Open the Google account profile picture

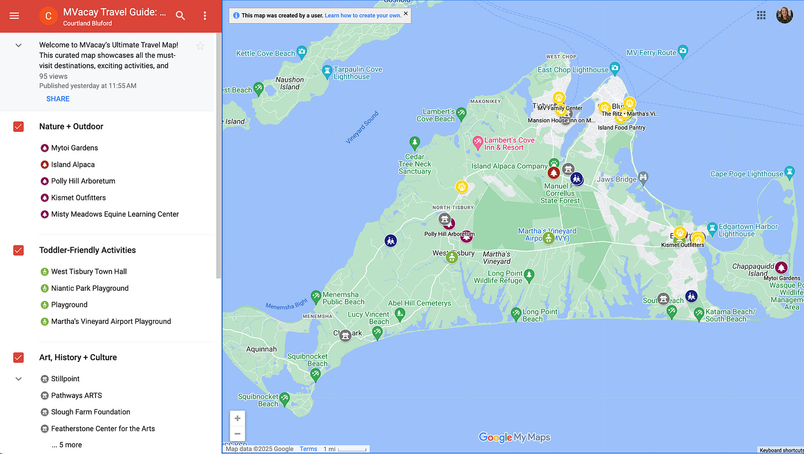point(784,15)
